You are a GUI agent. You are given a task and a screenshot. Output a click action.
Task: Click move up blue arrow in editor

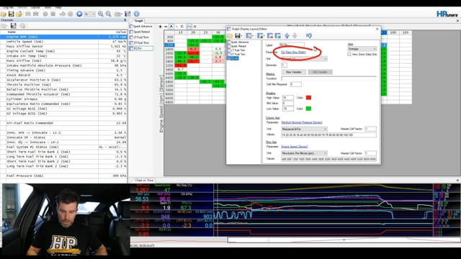(287, 36)
